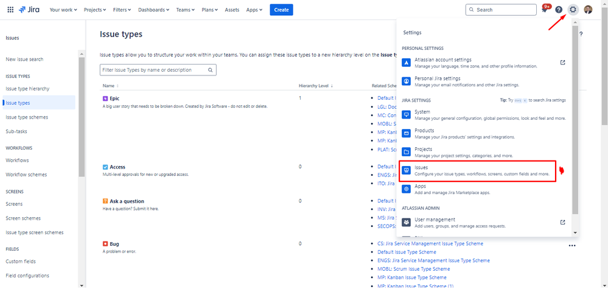Screen dimensions: 608x292
Task: Select Issues in Jira settings menu
Action: click(478, 170)
